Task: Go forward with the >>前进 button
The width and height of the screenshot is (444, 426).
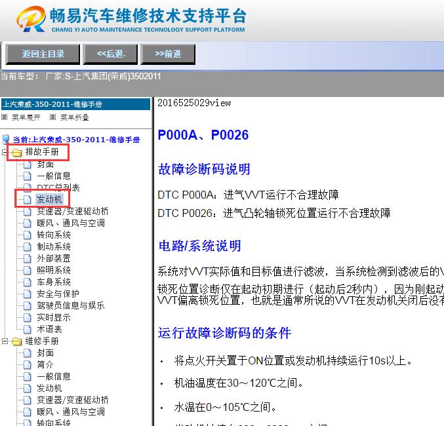Action: 168,54
